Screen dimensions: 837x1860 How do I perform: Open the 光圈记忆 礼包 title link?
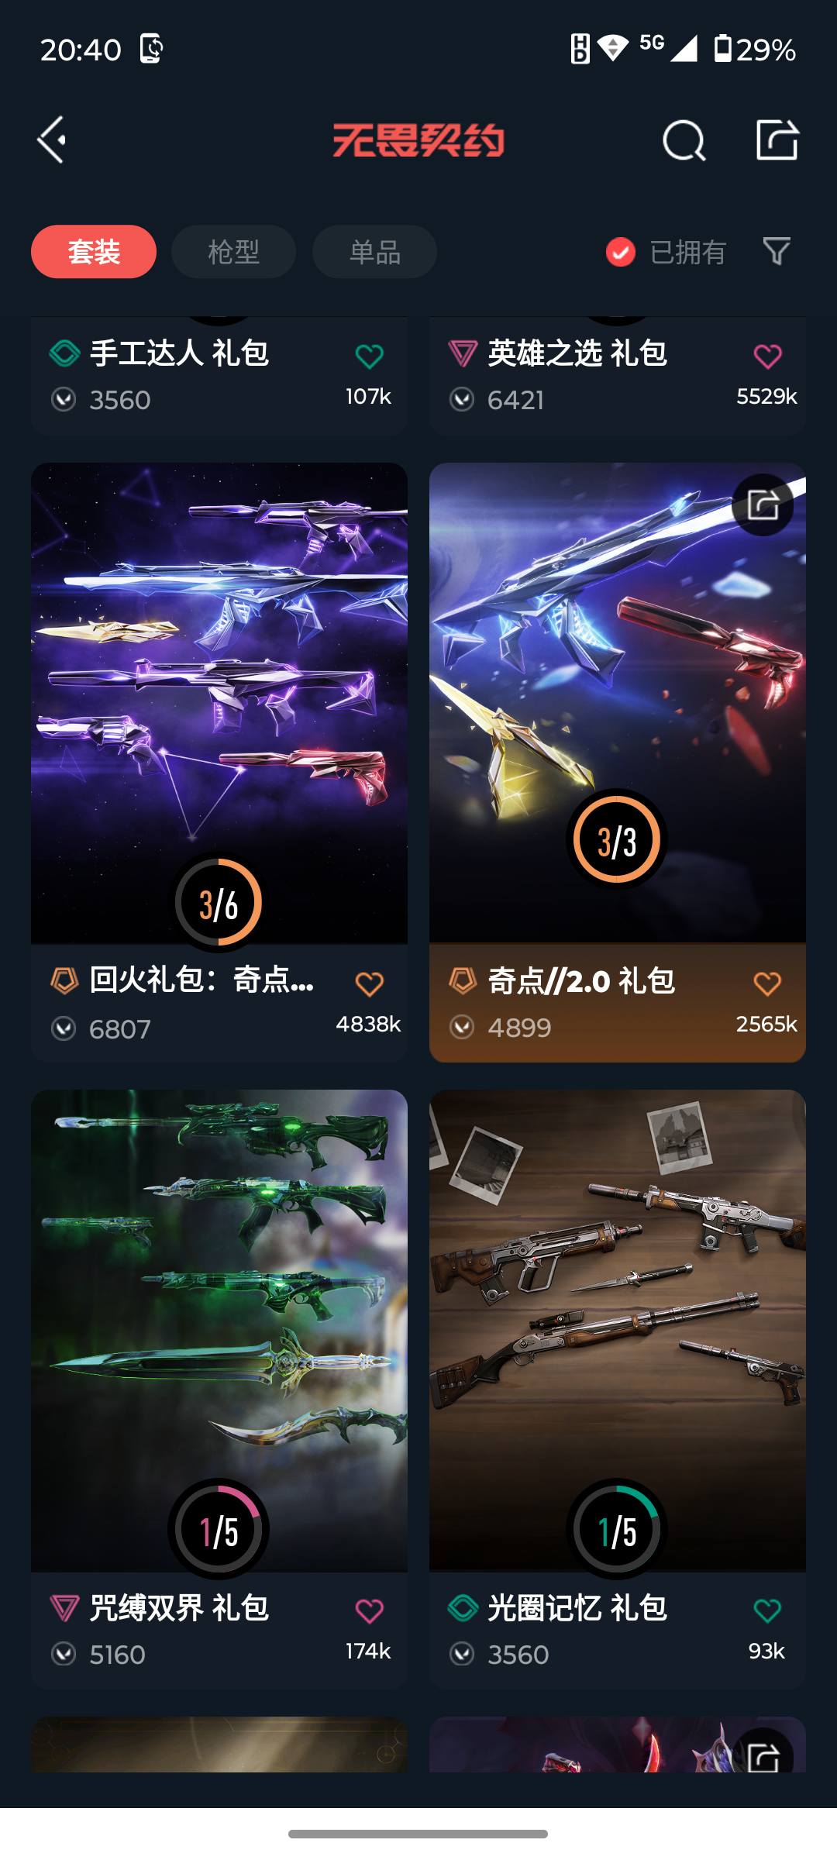click(577, 1608)
